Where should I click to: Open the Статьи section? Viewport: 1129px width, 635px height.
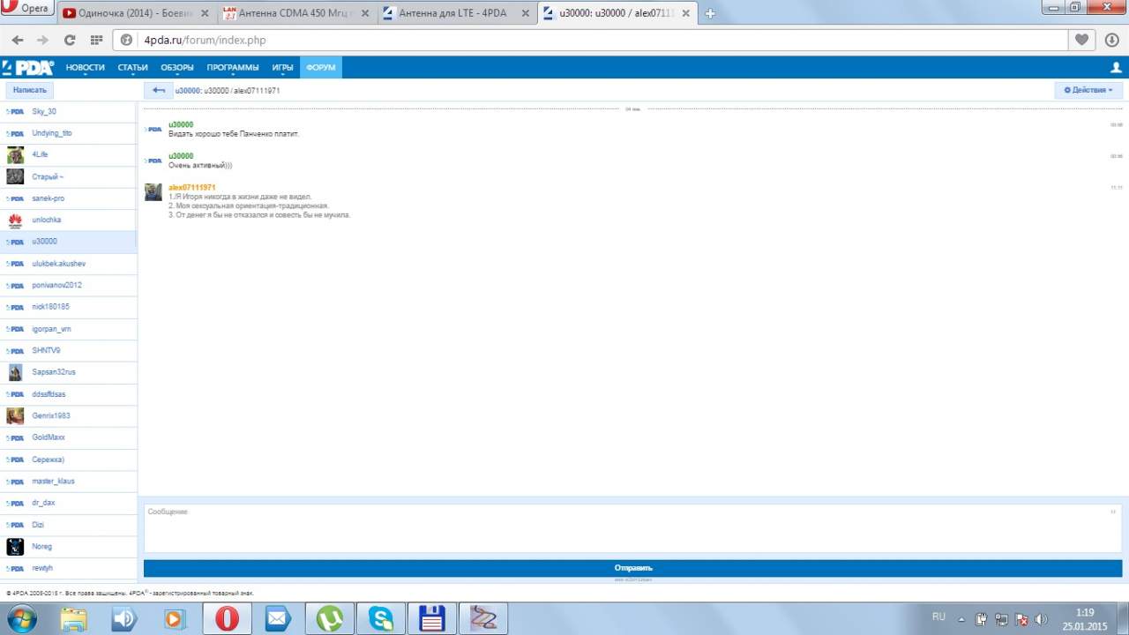(x=132, y=67)
